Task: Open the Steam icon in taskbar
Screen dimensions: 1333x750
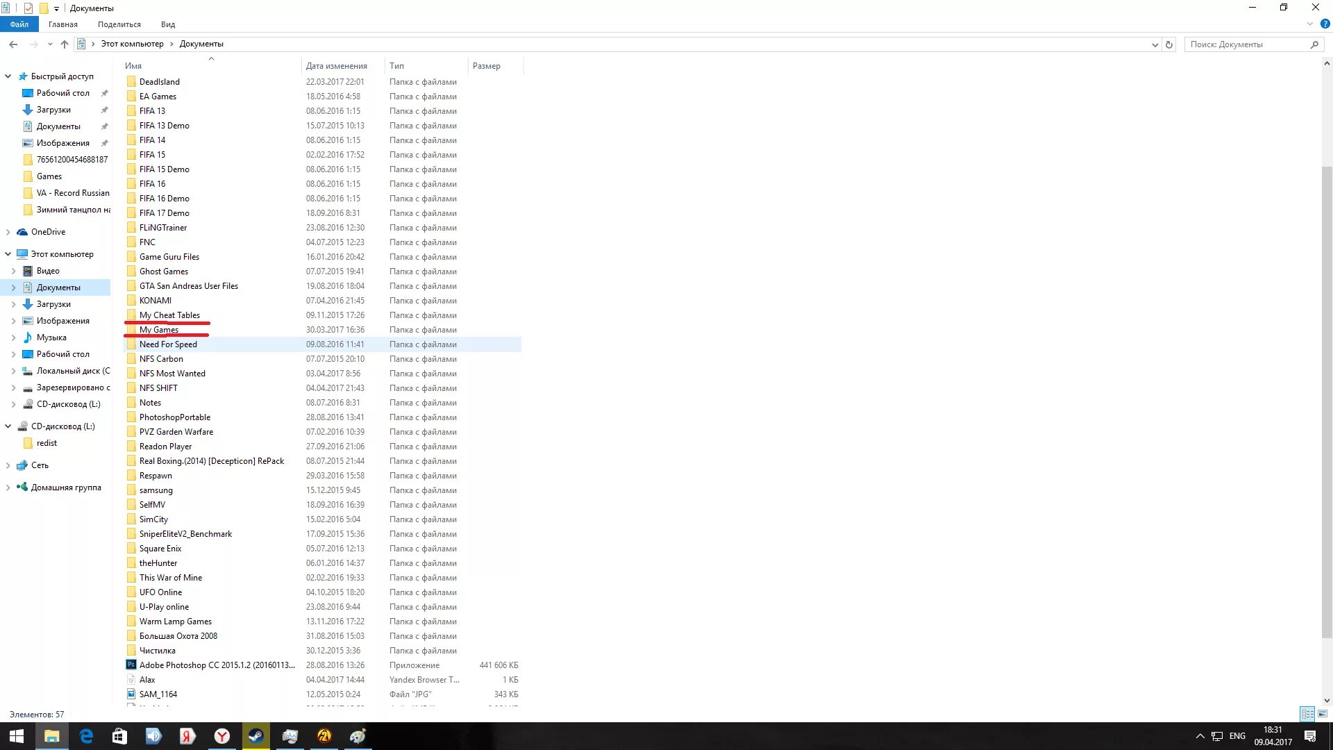Action: click(x=255, y=735)
